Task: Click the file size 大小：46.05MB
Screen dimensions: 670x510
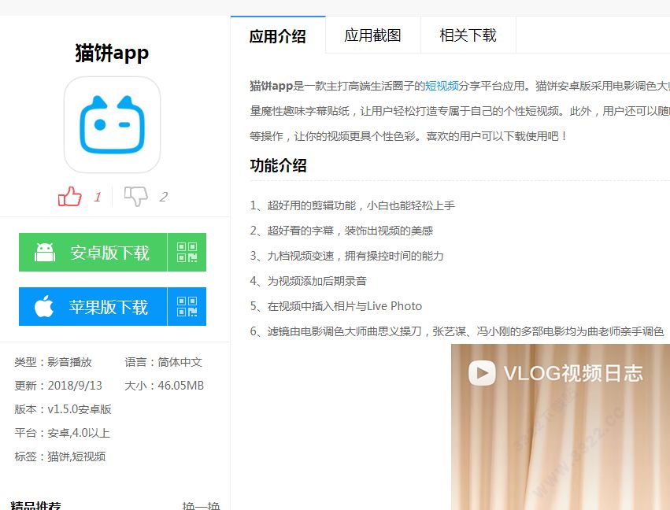Action: [164, 386]
